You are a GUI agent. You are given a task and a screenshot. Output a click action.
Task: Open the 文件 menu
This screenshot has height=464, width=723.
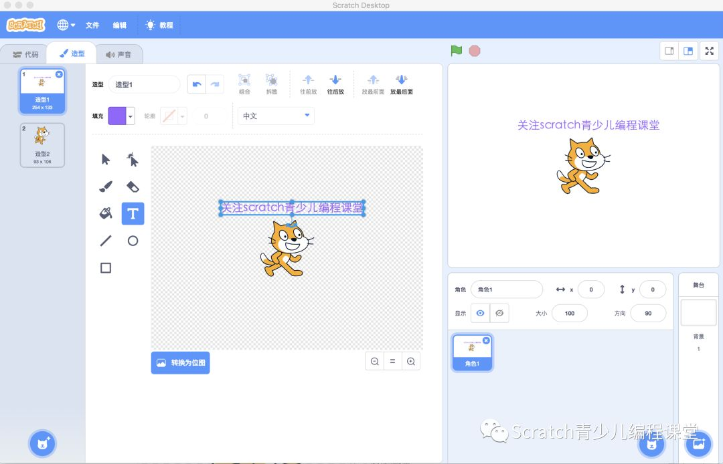[x=92, y=25]
